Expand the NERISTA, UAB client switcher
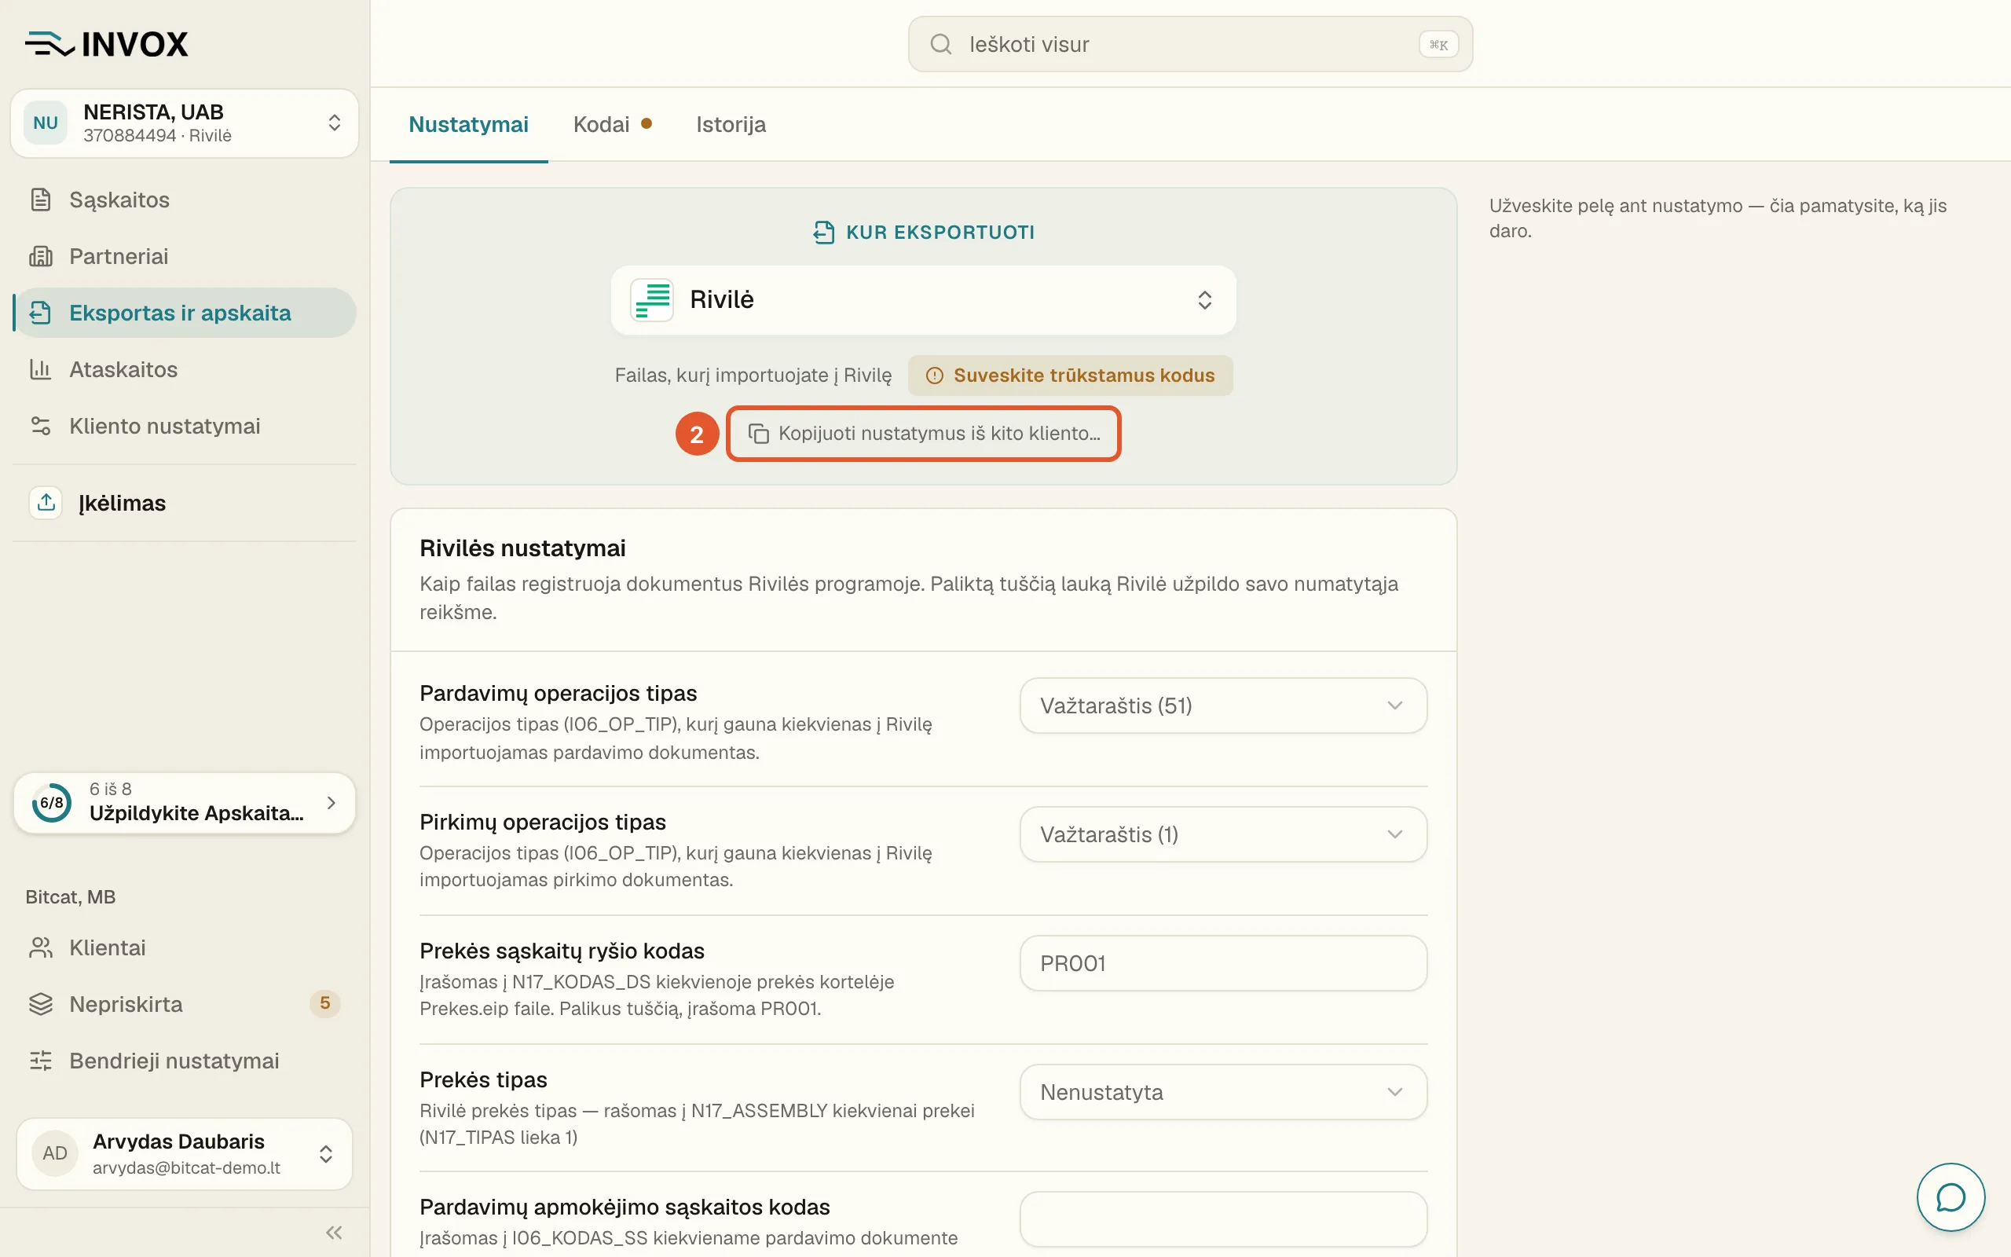Screen dimensions: 2011x1257 click(185, 123)
